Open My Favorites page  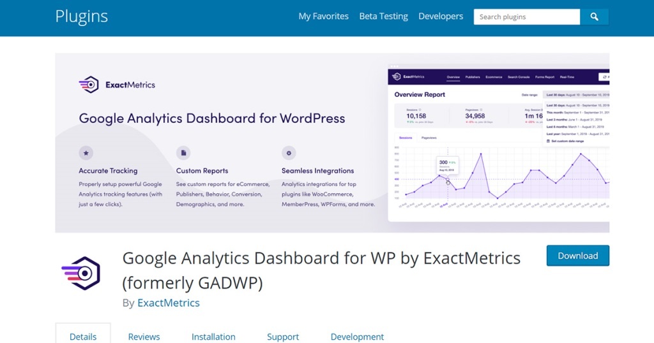tap(323, 16)
